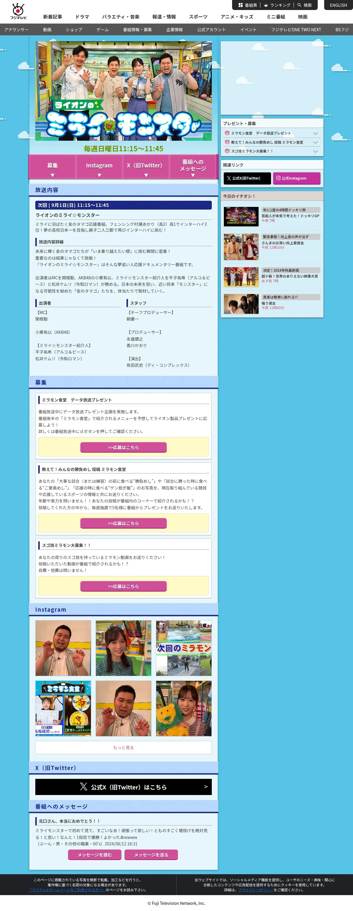The height and width of the screenshot is (911, 353).
Task: Click gift icon beside スゴ技ミラモン大募集
Action: coord(227,151)
